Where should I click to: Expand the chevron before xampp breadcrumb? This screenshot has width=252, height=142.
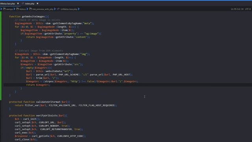(1, 9)
